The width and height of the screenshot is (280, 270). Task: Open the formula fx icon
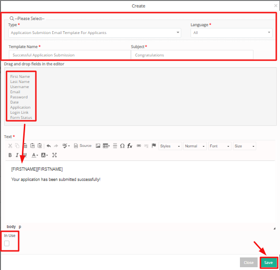(130, 146)
